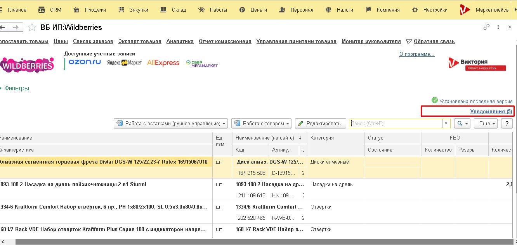
Task: Open the Уведомления (5) link
Action: (x=491, y=111)
